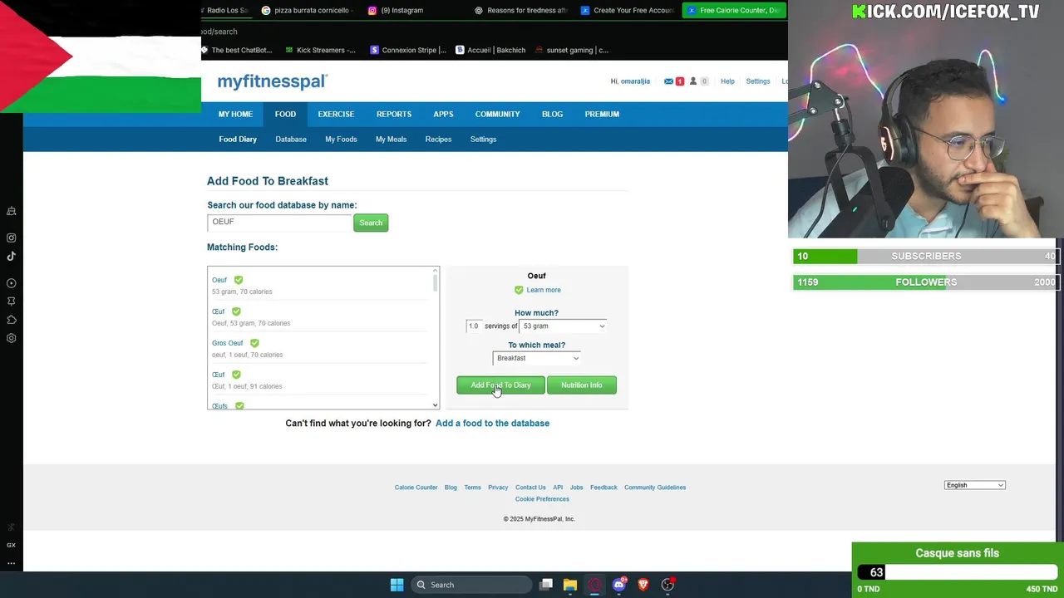Switch to the My Meals sub-tab
Image resolution: width=1064 pixels, height=598 pixels.
click(391, 140)
